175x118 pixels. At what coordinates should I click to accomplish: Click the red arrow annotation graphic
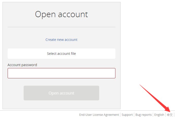(x=155, y=98)
